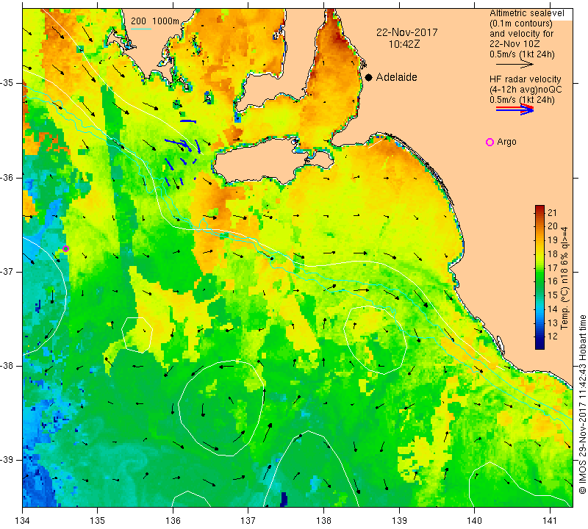This screenshot has height=529, width=588.
Task: Click the black altimetric velocity legend arrow
Action: (514, 65)
